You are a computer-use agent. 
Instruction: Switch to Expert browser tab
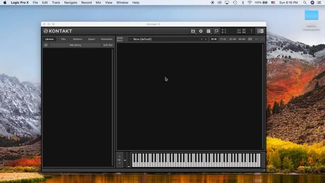click(91, 39)
